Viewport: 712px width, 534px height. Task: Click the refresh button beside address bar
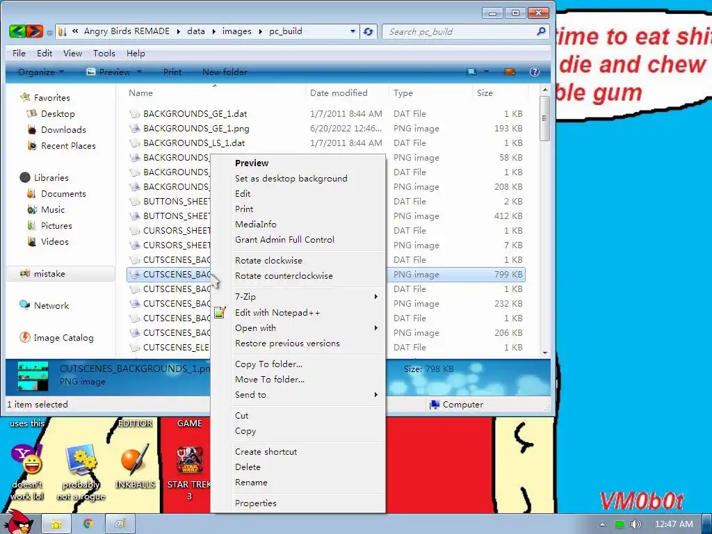(369, 31)
